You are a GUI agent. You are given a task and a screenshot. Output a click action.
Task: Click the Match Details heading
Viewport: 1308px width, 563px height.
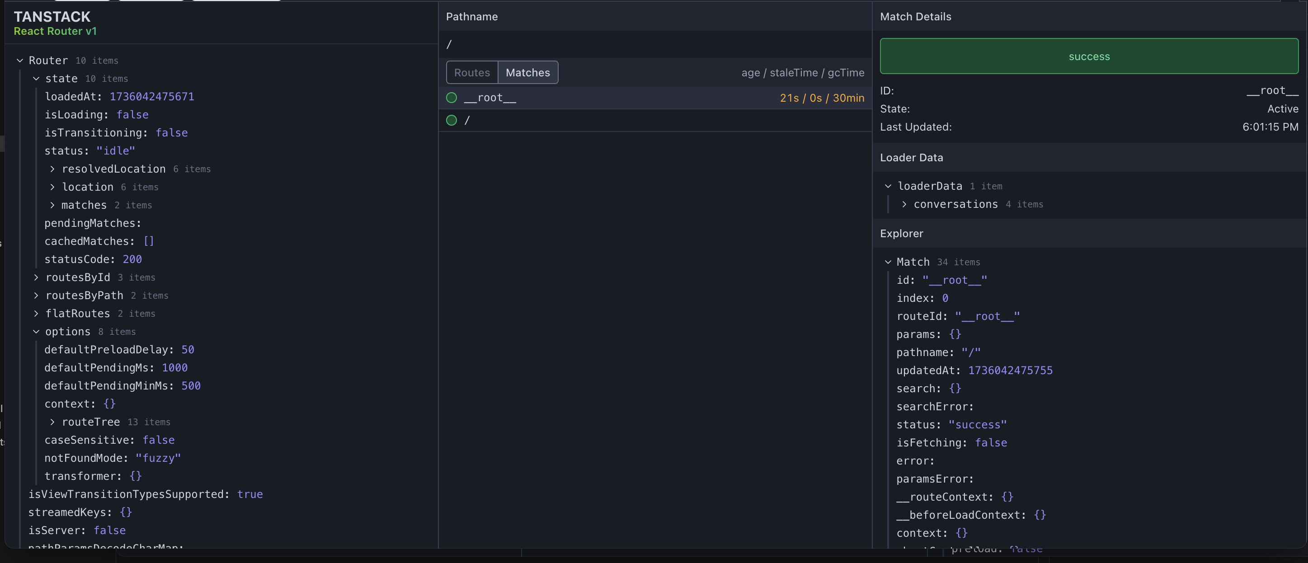[916, 17]
